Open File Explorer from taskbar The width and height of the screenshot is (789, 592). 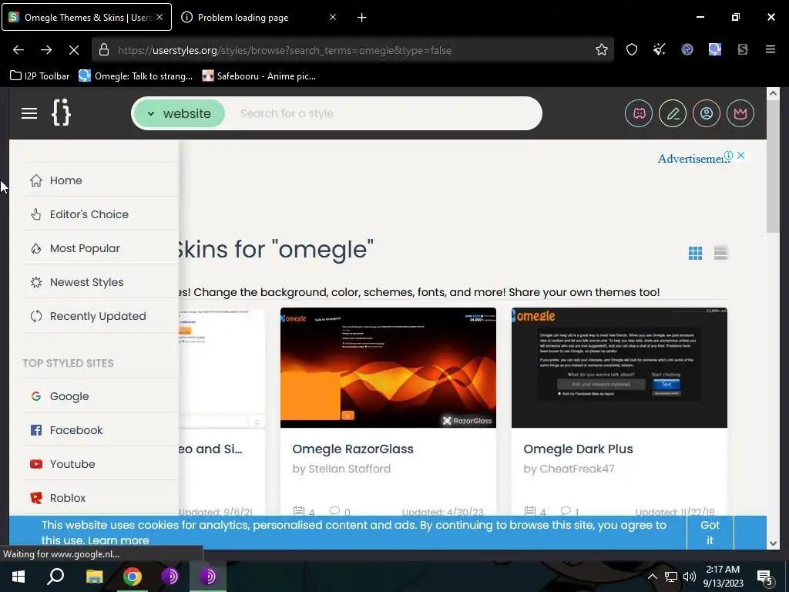coord(94,577)
